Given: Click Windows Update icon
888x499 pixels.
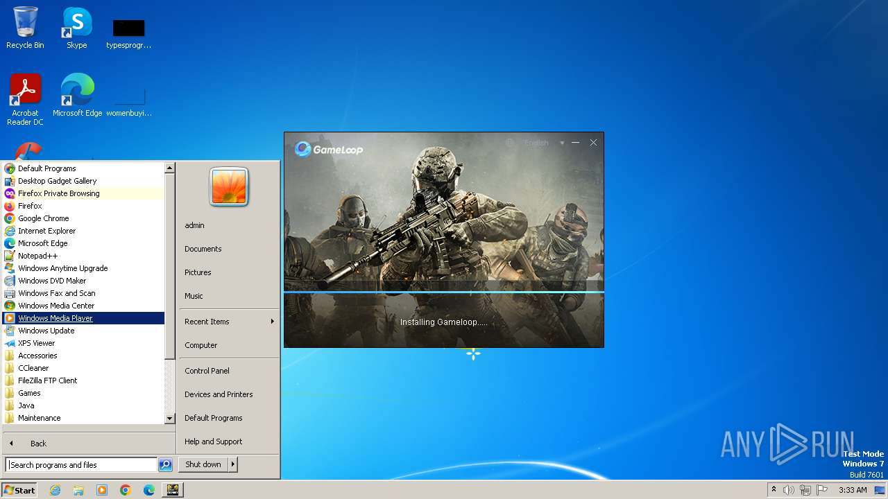Looking at the screenshot, I should click(10, 331).
